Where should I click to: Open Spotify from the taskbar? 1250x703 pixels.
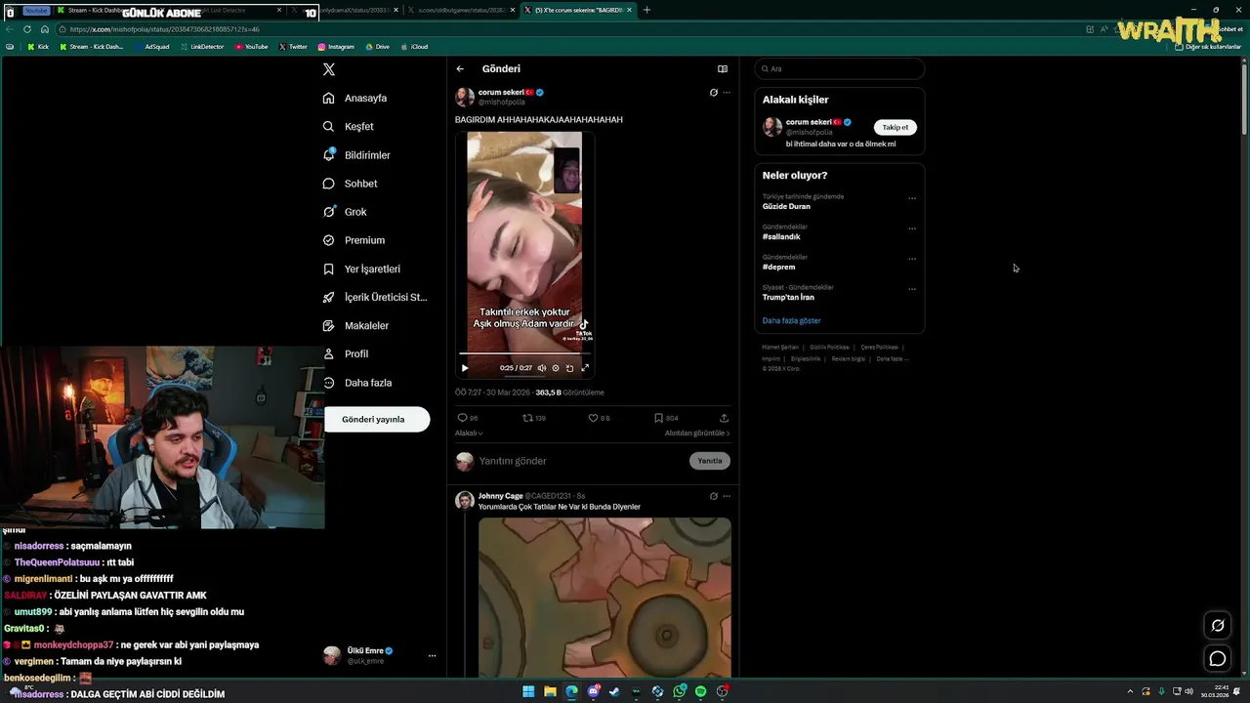point(700,691)
